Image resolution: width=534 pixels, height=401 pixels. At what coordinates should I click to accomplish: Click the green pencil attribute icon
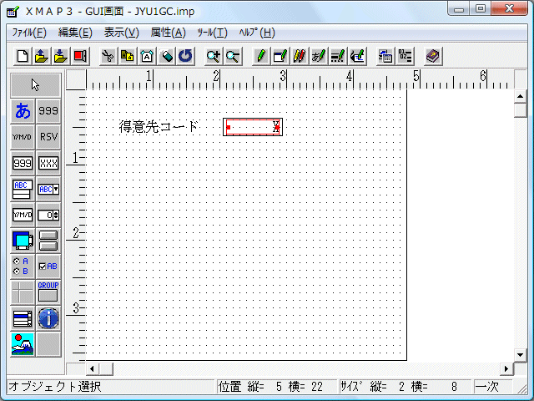click(x=261, y=56)
